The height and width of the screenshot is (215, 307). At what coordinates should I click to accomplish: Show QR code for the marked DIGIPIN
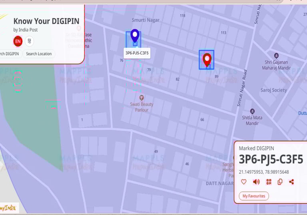(269, 182)
